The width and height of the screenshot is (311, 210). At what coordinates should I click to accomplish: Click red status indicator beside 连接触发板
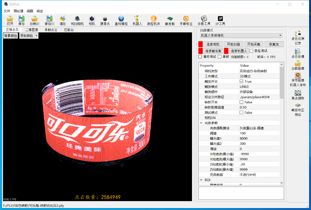coord(201,51)
